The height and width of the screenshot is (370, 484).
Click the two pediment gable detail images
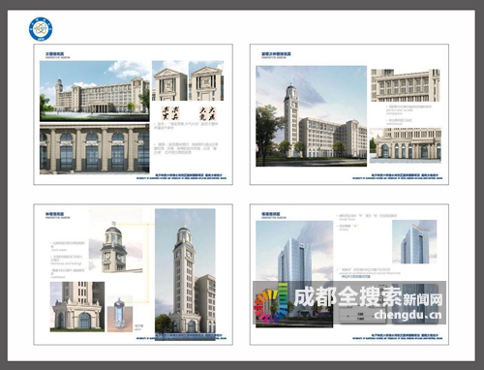[188, 80]
